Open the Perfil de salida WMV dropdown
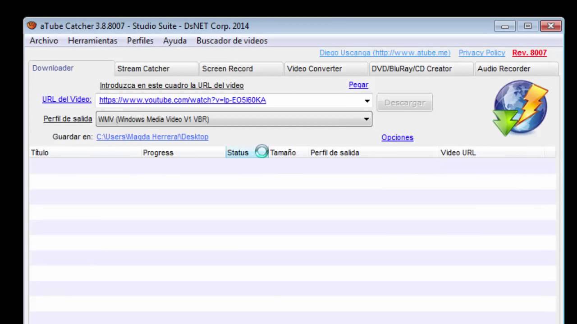This screenshot has width=577, height=324. point(234,119)
